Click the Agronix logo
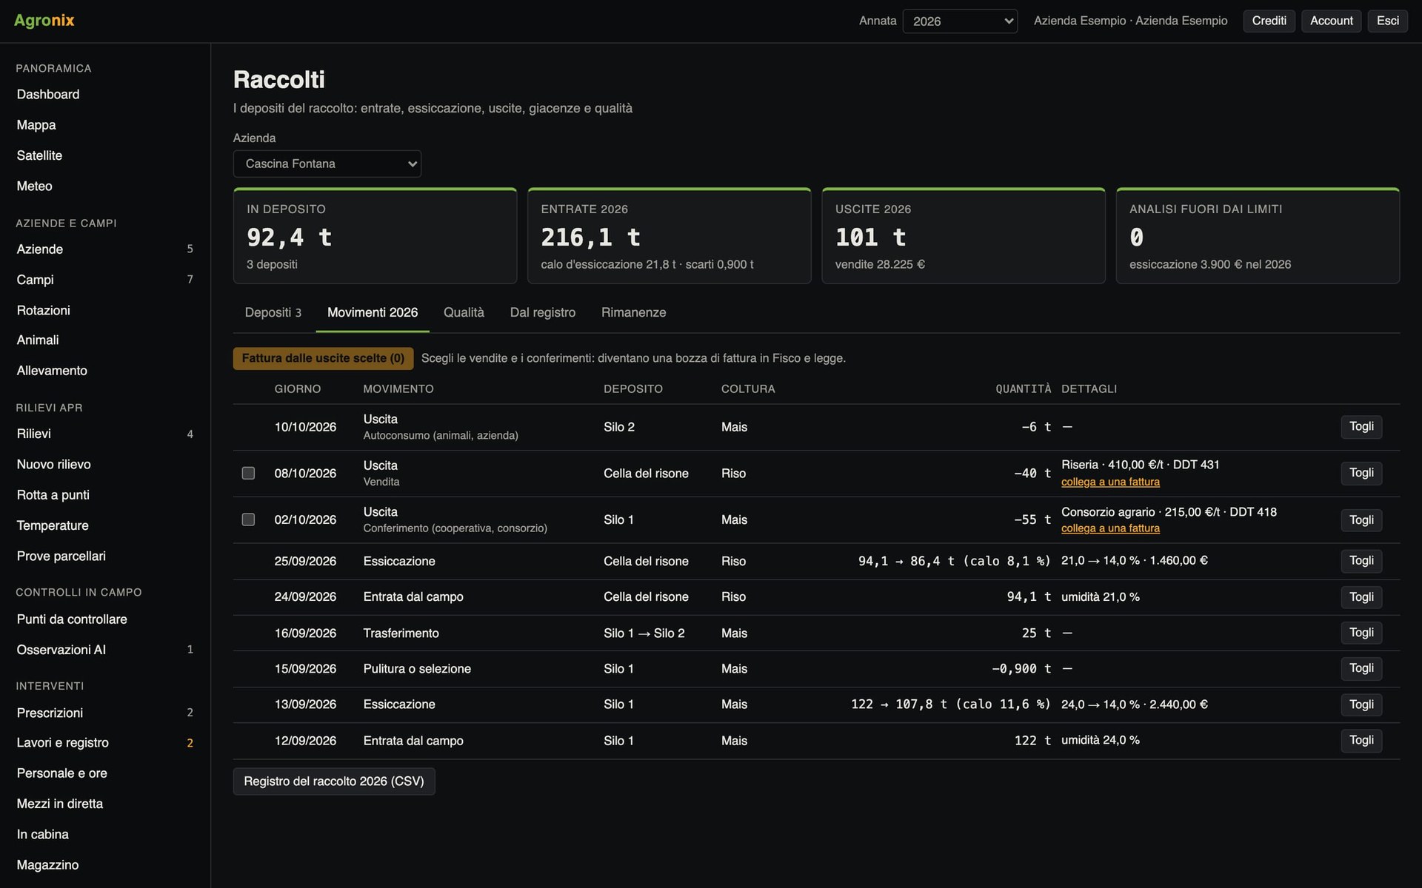The height and width of the screenshot is (888, 1422). 44,21
